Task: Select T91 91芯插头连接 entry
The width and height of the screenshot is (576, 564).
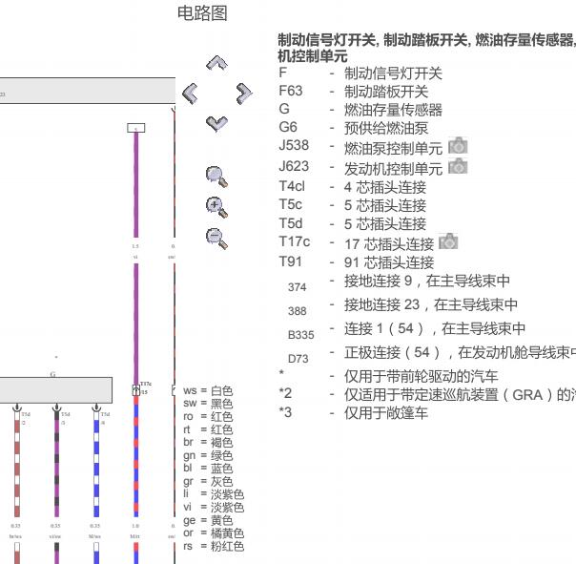Action: 357,262
